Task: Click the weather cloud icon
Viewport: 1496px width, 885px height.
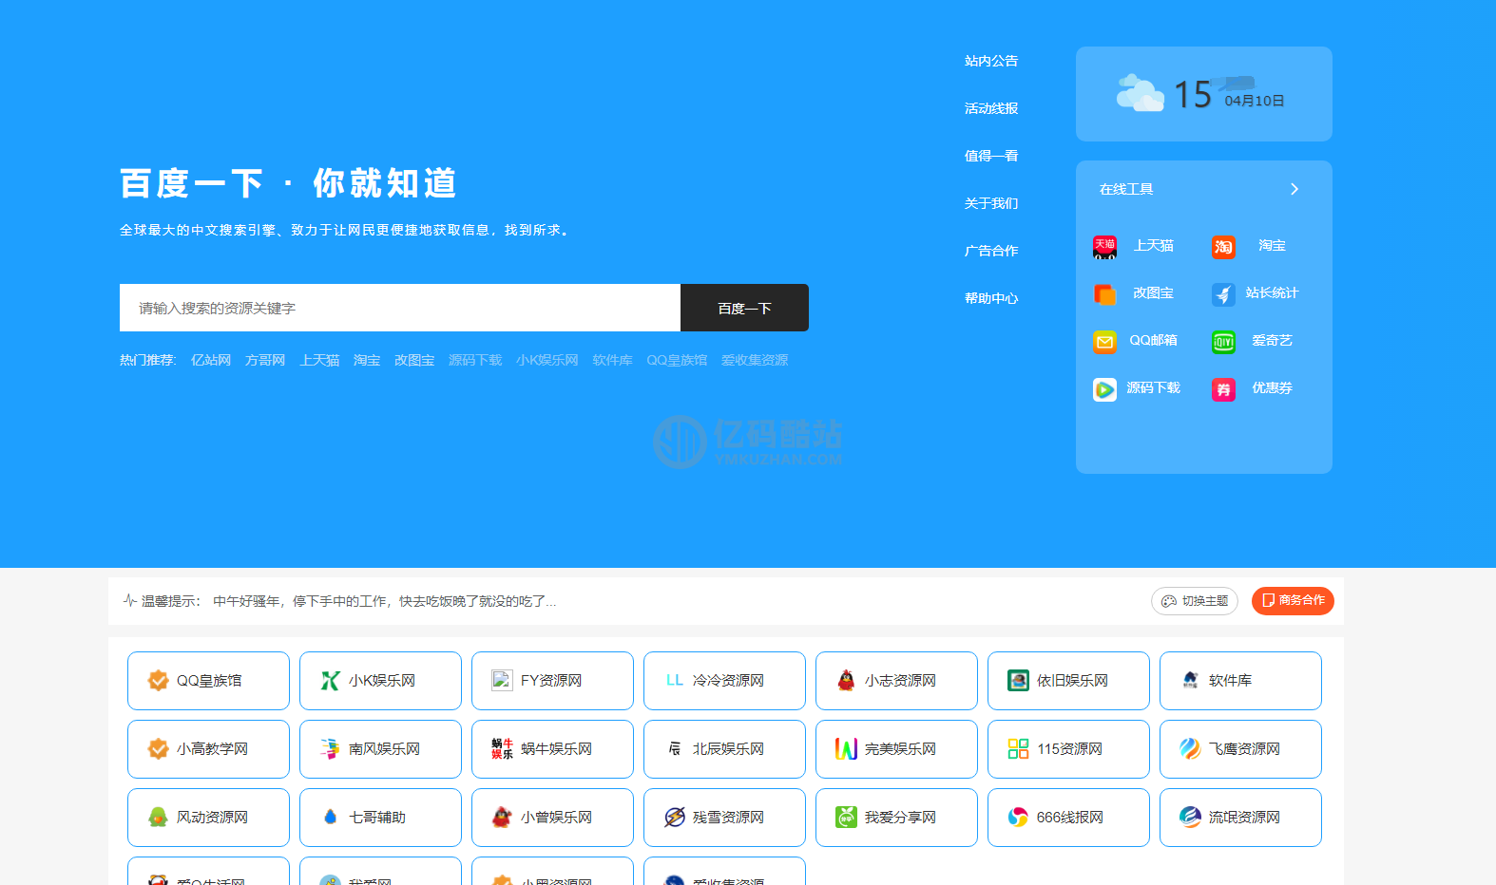Action: point(1140,93)
